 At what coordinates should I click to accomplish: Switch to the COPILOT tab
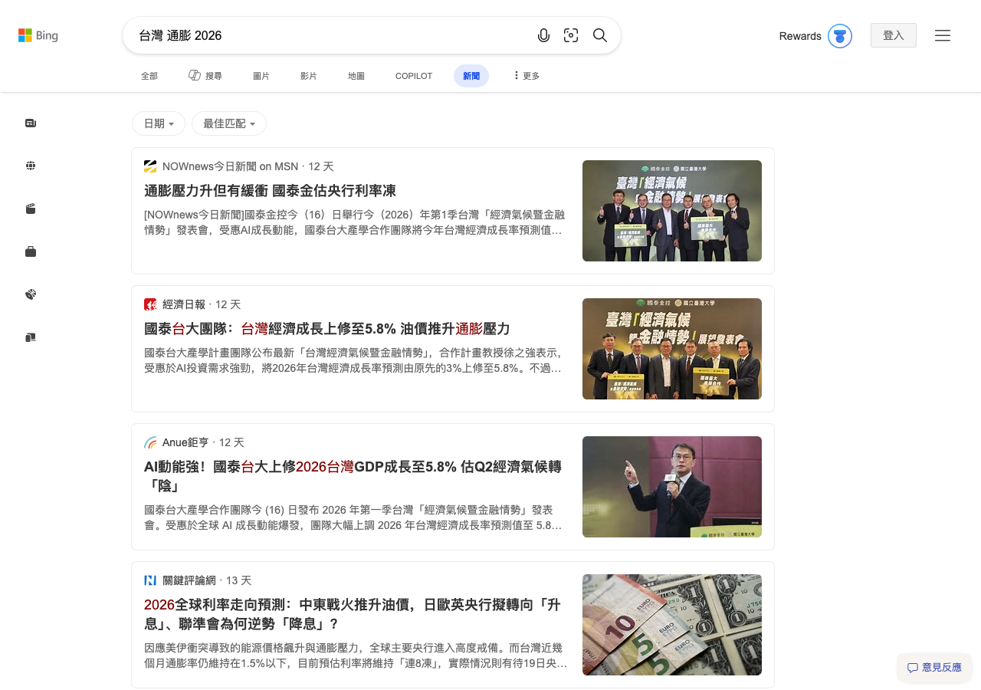pos(414,76)
